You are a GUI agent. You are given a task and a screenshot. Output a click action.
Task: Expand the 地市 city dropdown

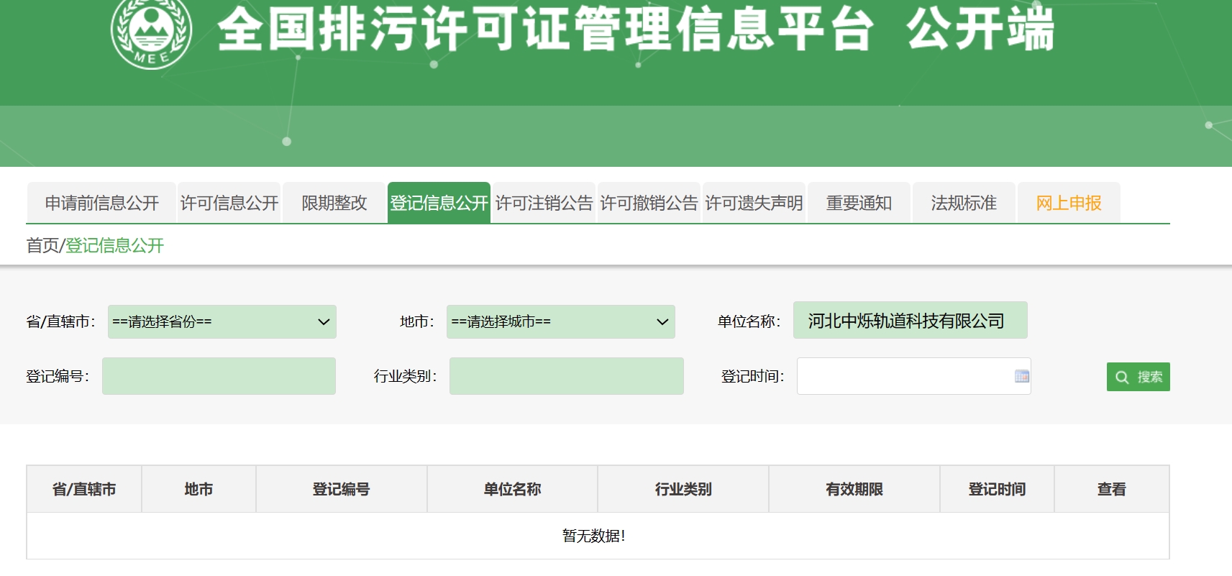[560, 321]
